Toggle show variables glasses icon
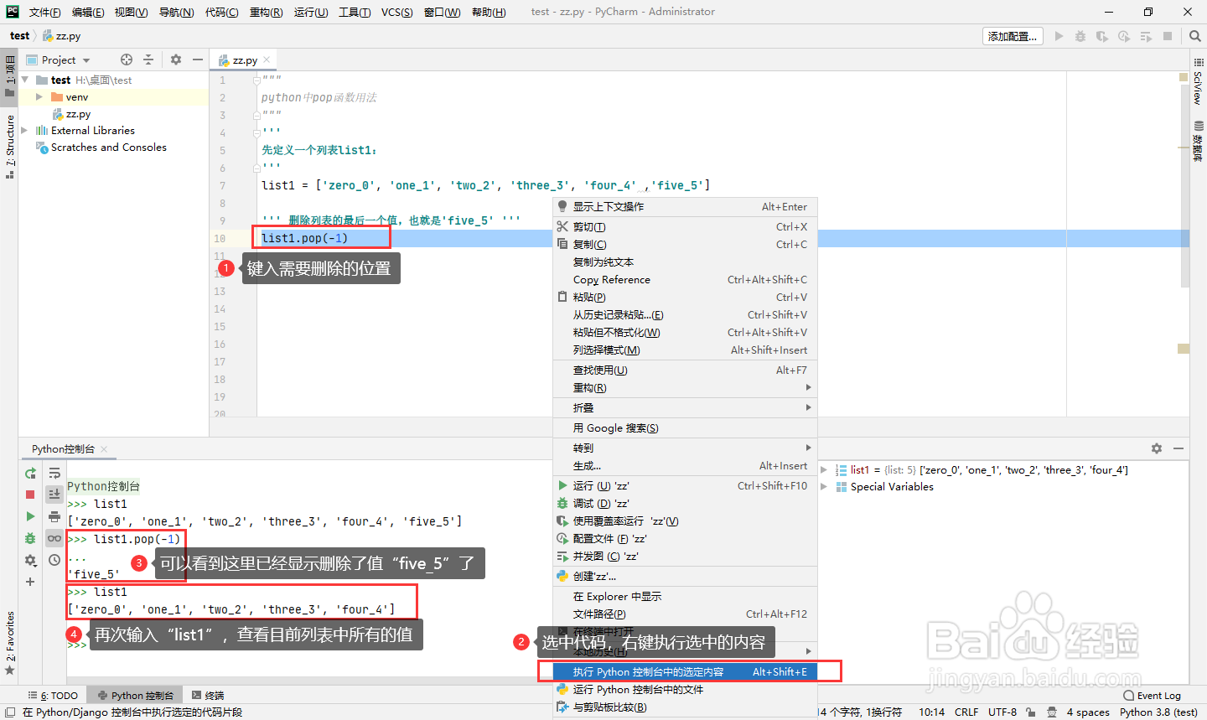The image size is (1207, 720). [54, 538]
